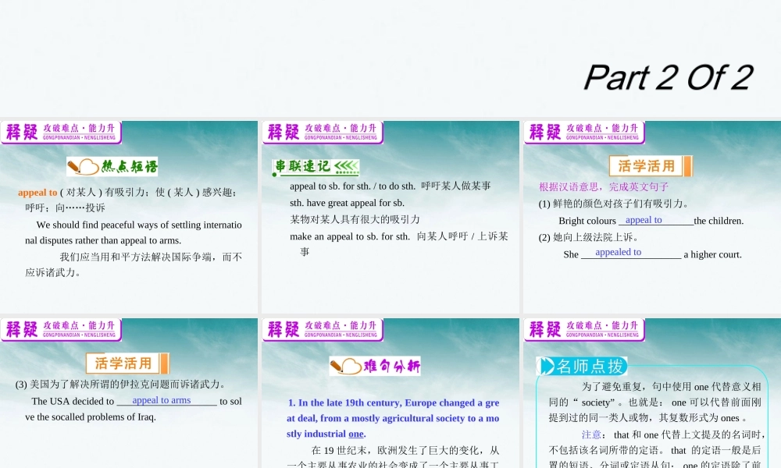
Task: Click 'appeal to sb. for sth. / to do sth.'
Action: click(x=353, y=186)
